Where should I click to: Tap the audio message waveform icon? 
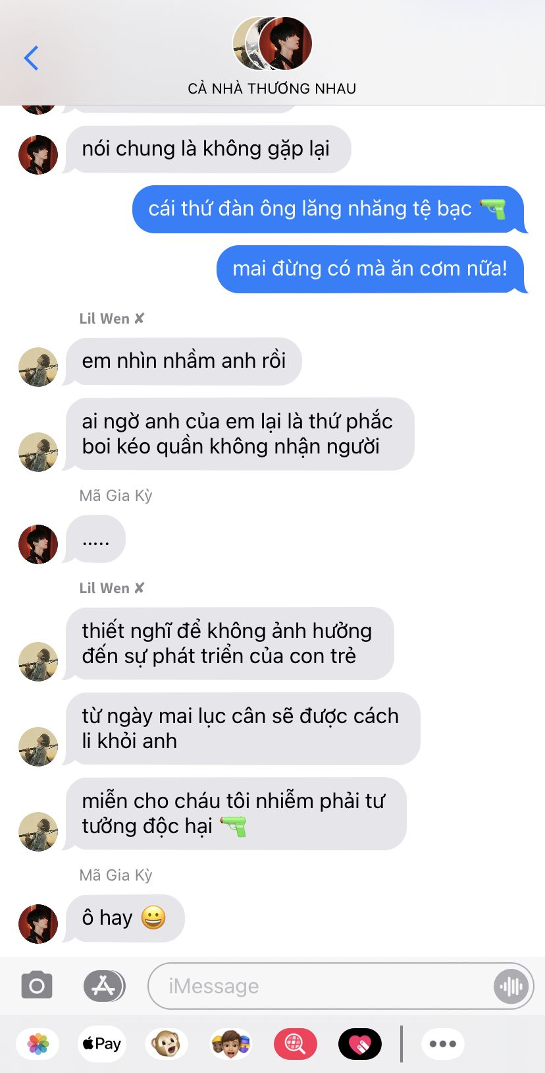pyautogui.click(x=511, y=986)
